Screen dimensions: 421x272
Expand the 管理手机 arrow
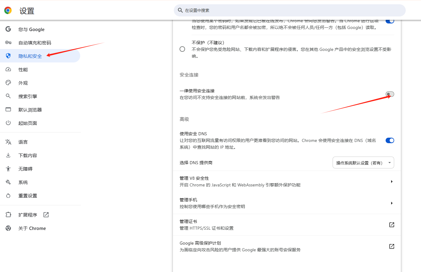click(x=392, y=203)
